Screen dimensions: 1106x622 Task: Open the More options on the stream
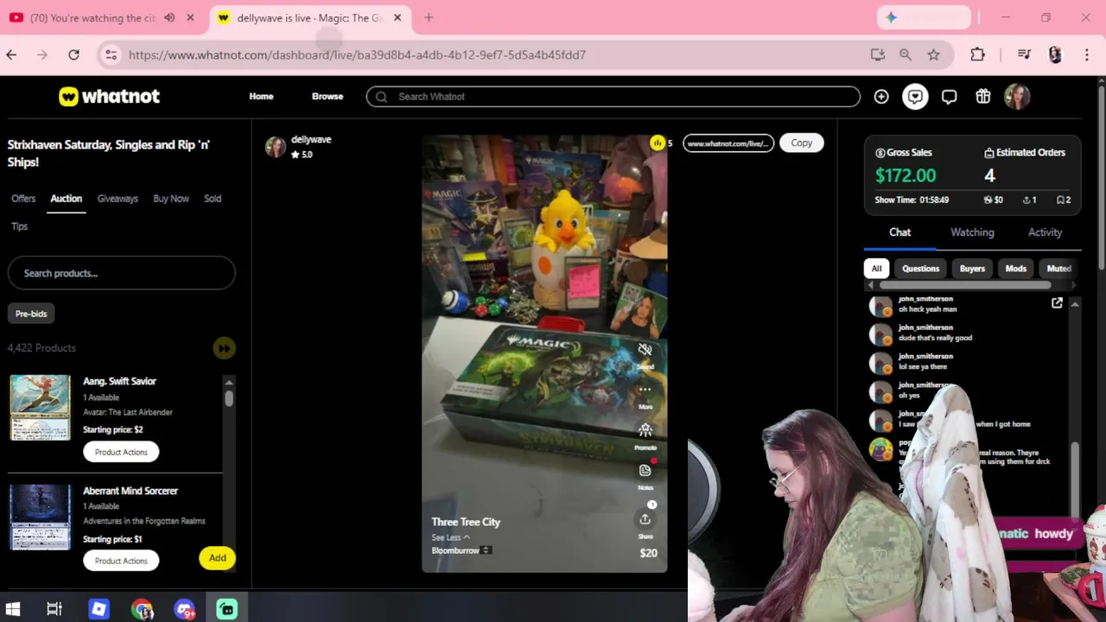click(645, 390)
